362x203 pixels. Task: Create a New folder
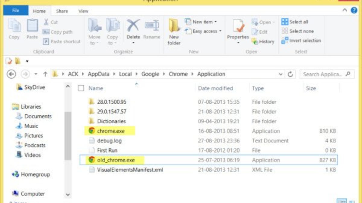pyautogui.click(x=174, y=32)
